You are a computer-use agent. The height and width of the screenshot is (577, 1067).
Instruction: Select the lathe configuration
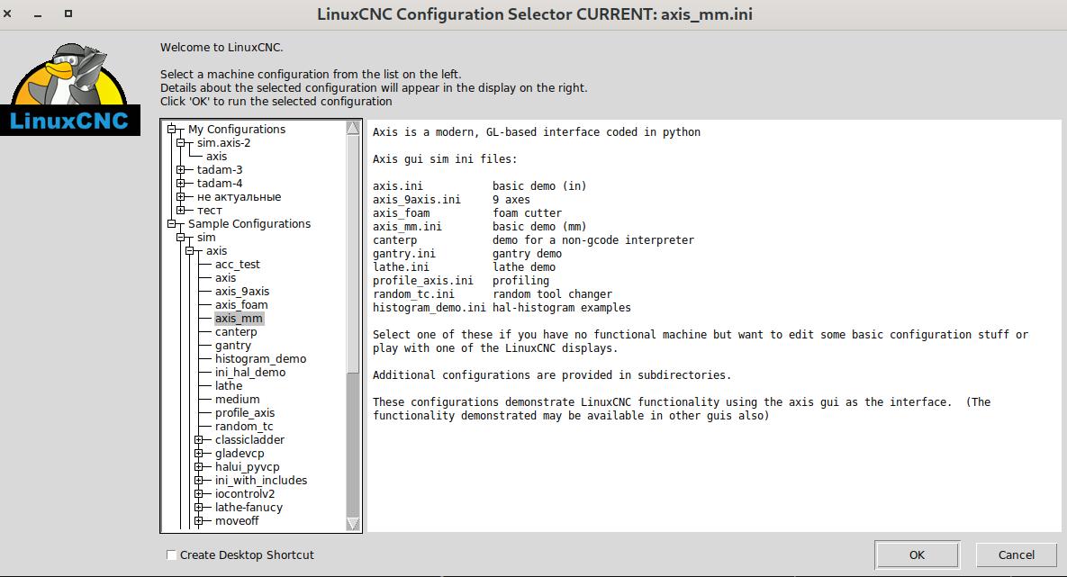[x=228, y=386]
